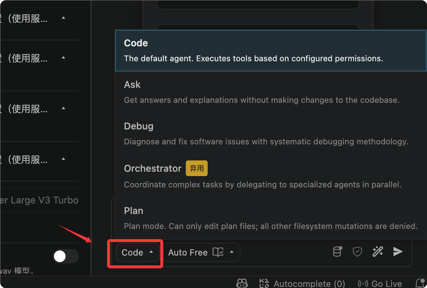
Task: Open the Copilot status bar icon
Action: [x=242, y=284]
